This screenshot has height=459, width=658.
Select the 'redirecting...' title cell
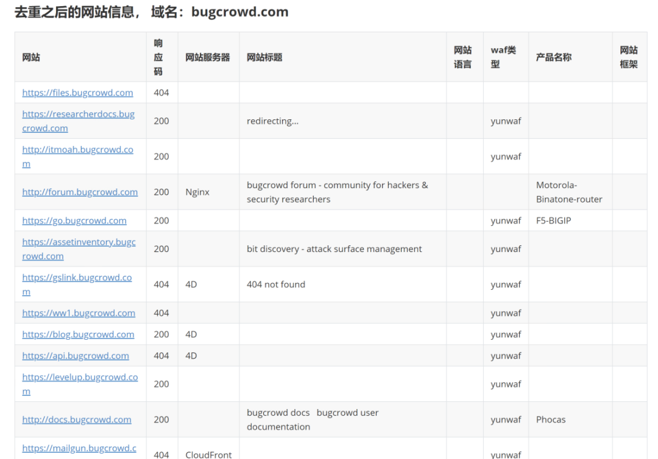pyautogui.click(x=273, y=121)
